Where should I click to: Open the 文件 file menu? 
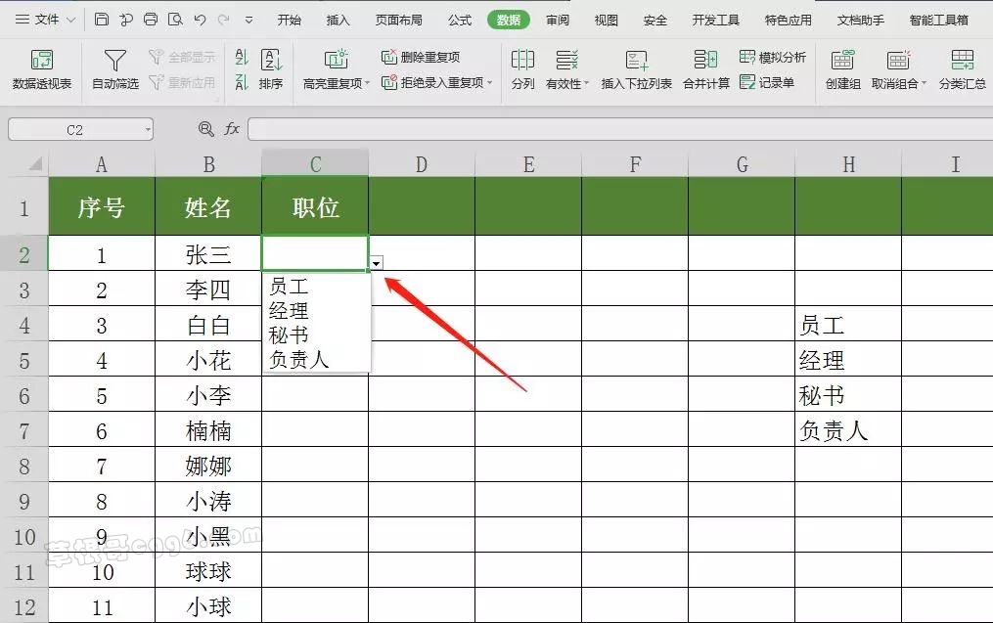[x=38, y=20]
